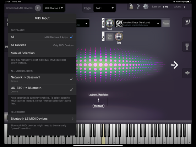Open the tuning fork panel
196x147 pixels.
coord(187,47)
